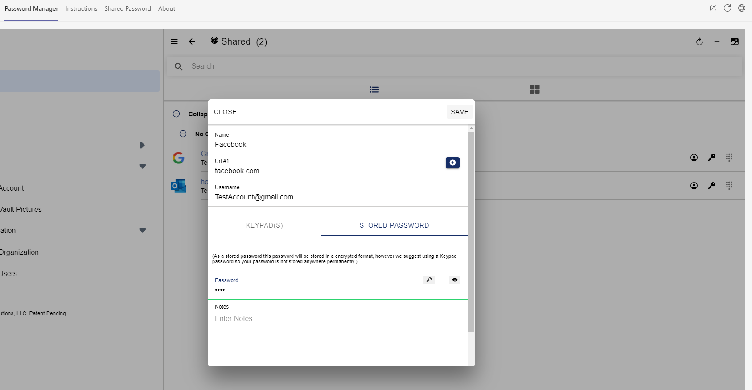Click the Search box
Screen dimensions: 752x390
455,66
